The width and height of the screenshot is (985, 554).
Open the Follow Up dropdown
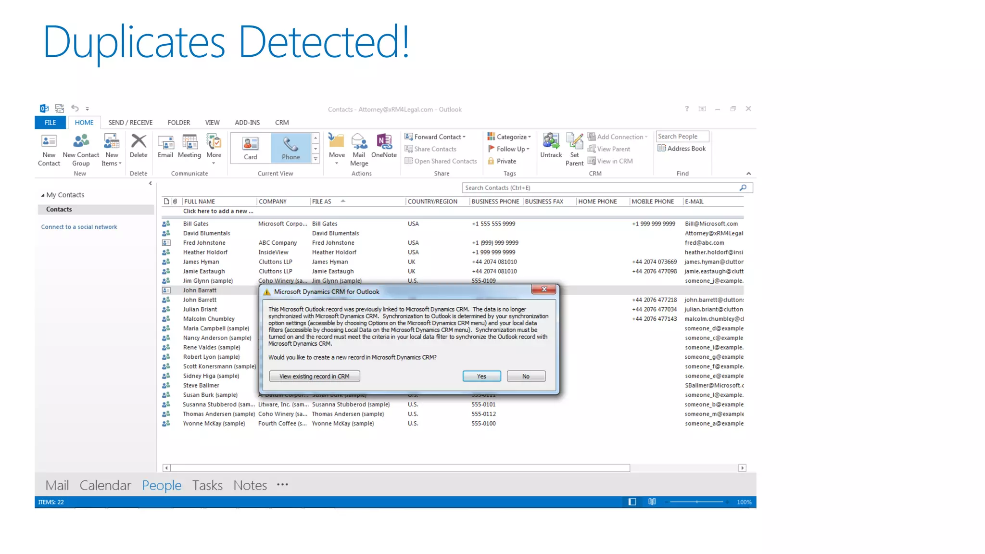[509, 149]
